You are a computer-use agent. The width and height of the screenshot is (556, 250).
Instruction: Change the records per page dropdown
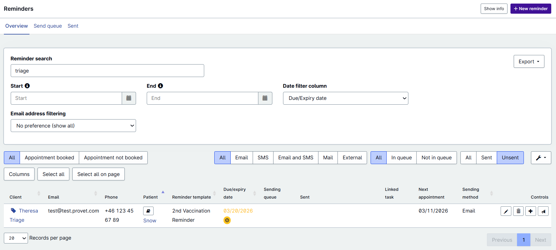[x=16, y=238]
